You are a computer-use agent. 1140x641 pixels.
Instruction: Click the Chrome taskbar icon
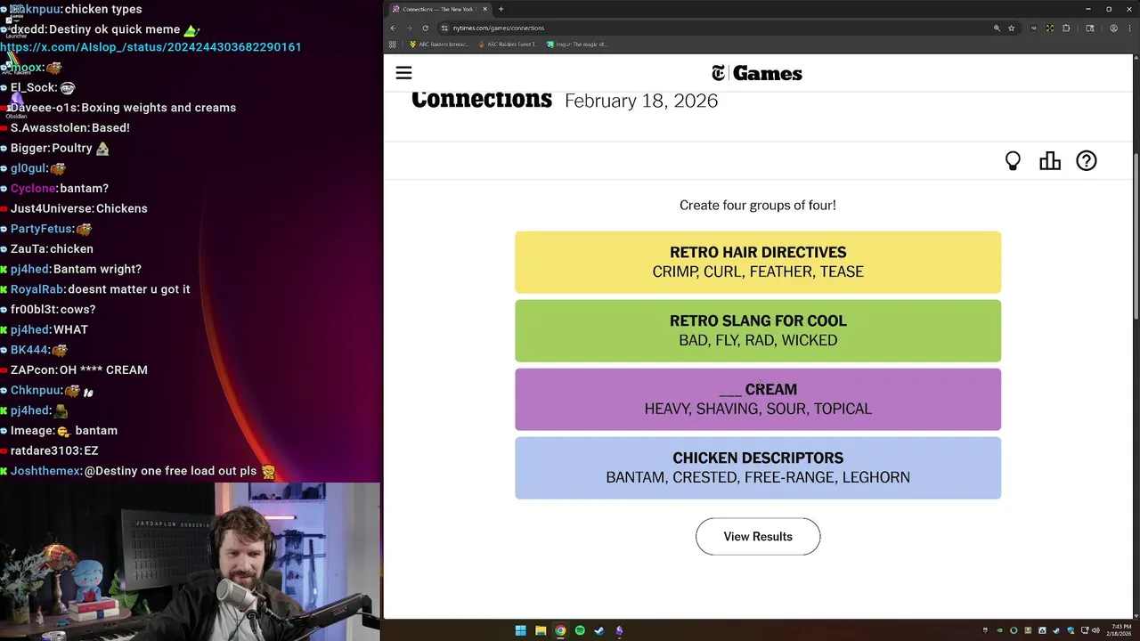[x=560, y=630]
